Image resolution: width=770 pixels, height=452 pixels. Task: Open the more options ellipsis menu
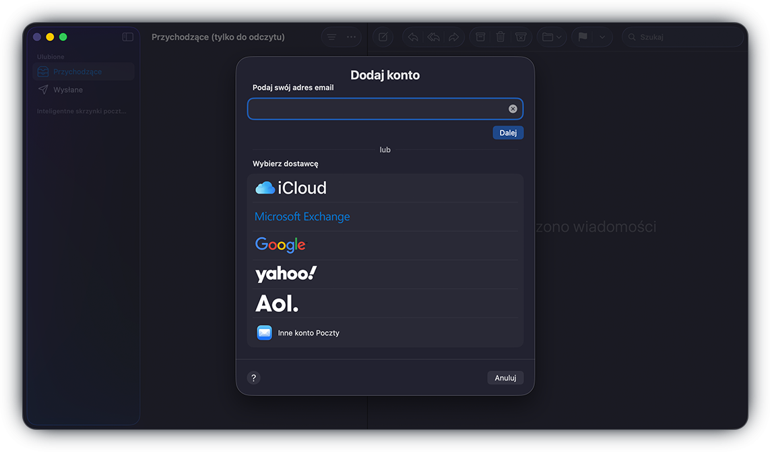pyautogui.click(x=350, y=37)
